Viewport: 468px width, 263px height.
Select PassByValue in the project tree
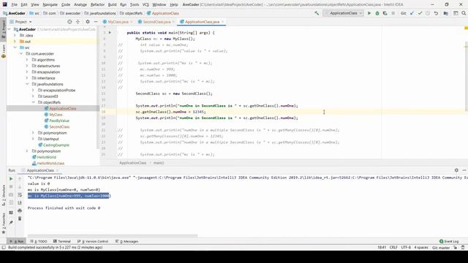click(59, 121)
